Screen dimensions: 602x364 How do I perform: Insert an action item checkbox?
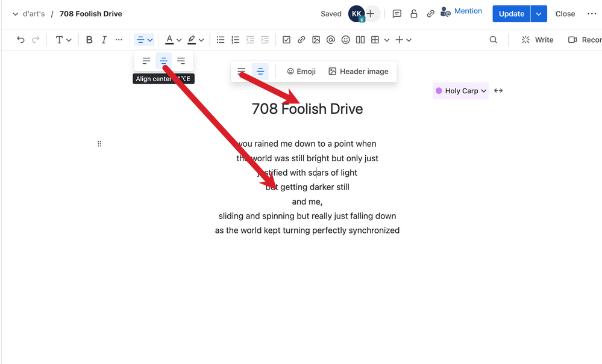pos(286,40)
